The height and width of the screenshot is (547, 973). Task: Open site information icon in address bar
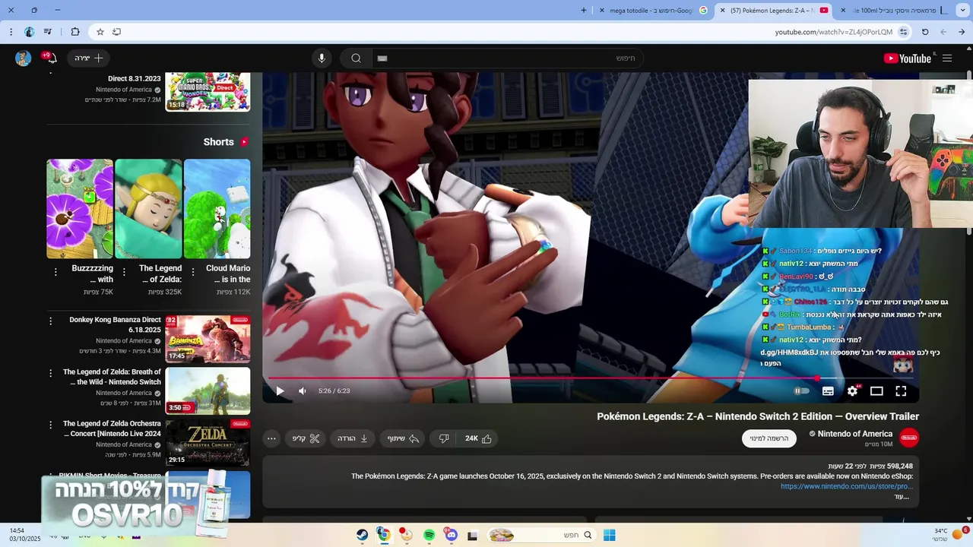click(903, 32)
